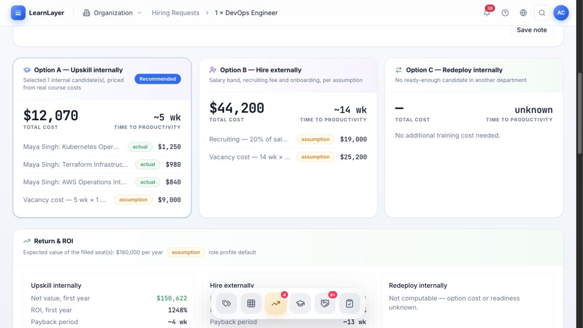Click the assumption tag beside $19,000
The image size is (583, 328).
(x=316, y=139)
